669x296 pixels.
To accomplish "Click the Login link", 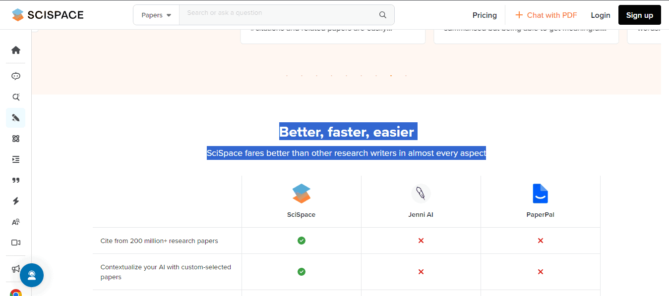I will point(600,15).
